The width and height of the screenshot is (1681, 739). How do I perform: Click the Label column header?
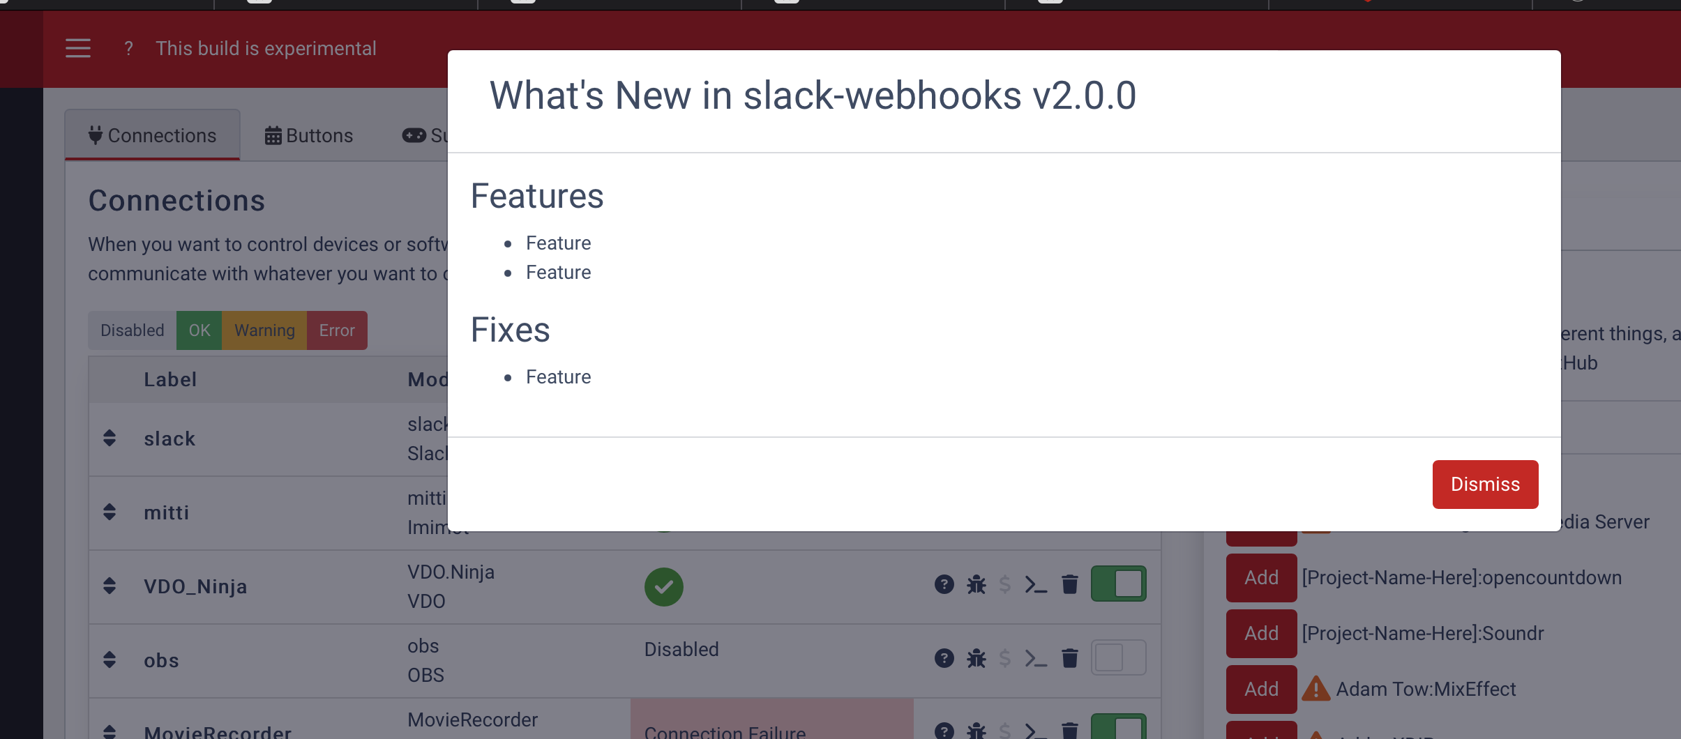(x=169, y=379)
